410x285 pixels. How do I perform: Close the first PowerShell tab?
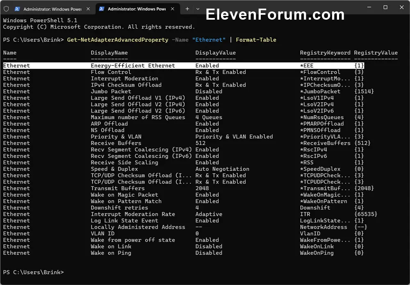[x=89, y=9]
